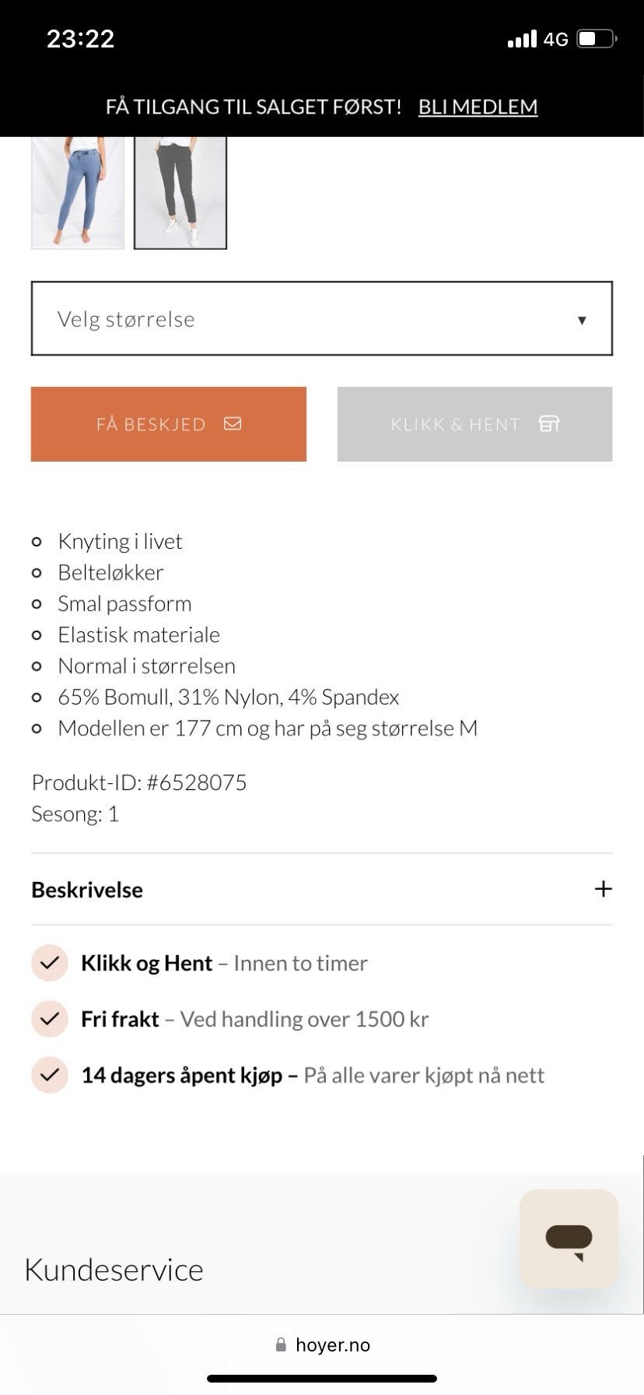Expand the Beskrivelse section
Viewport: 644px width, 1395px height.
click(322, 889)
